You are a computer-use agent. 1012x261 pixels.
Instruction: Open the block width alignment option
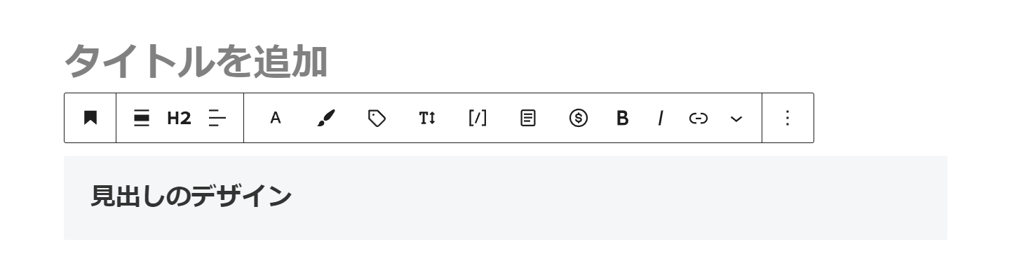[x=142, y=118]
